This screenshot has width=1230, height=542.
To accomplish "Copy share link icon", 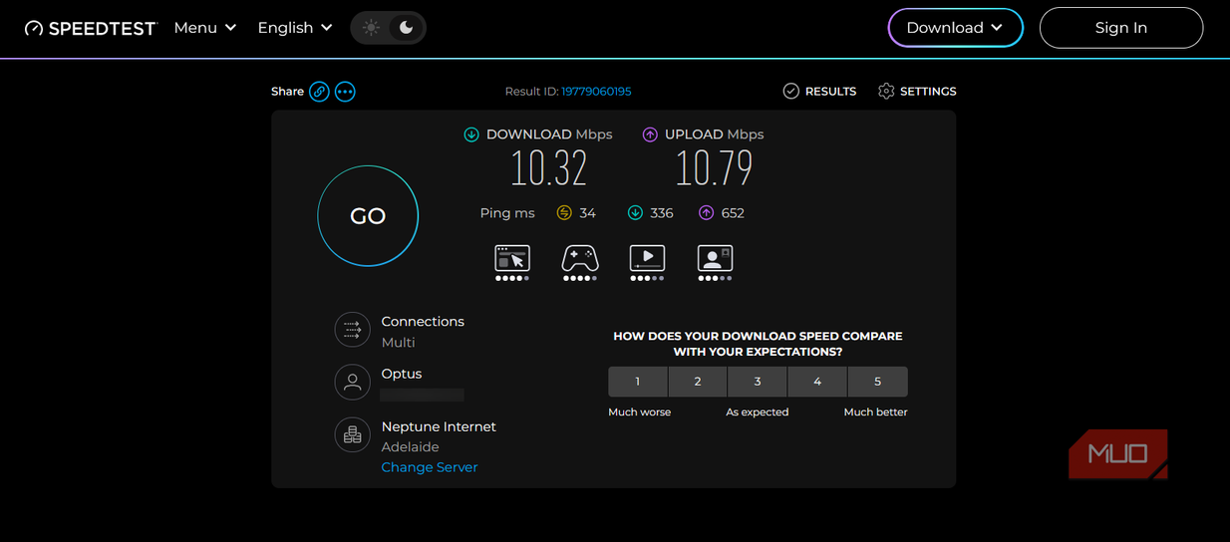I will coord(319,92).
